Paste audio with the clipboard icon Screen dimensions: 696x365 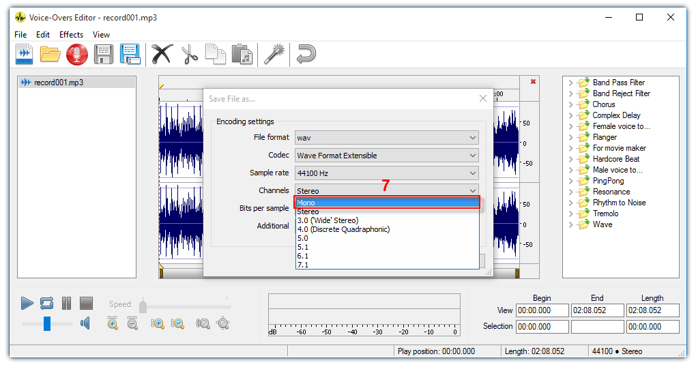point(242,54)
